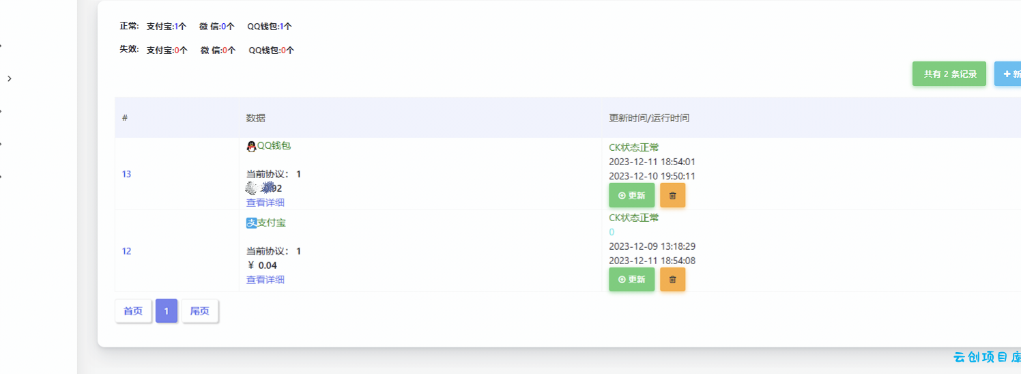
Task: Jump to 尾页 last page
Action: point(199,311)
